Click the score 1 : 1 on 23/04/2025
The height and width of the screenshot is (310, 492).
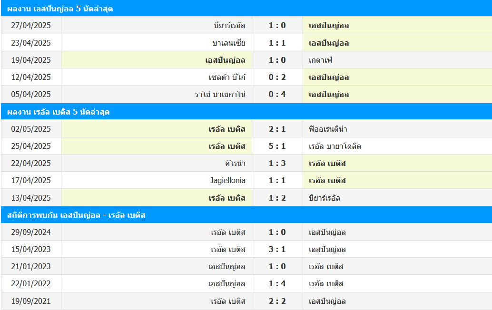point(277,43)
